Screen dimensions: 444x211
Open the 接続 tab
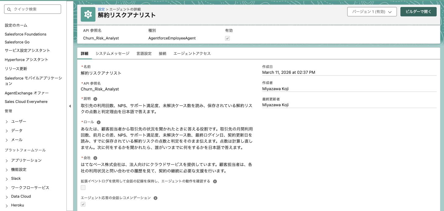163,53
